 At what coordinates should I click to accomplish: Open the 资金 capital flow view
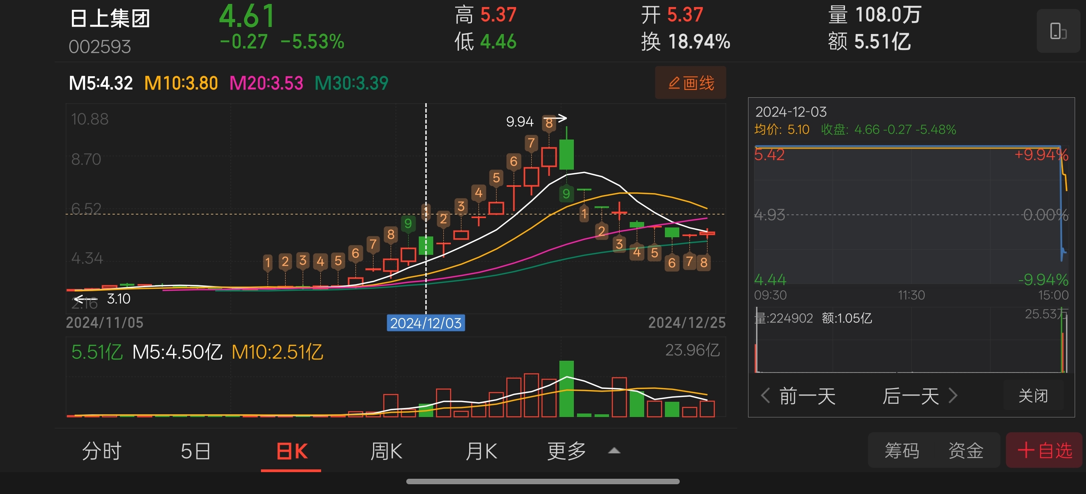coord(965,451)
